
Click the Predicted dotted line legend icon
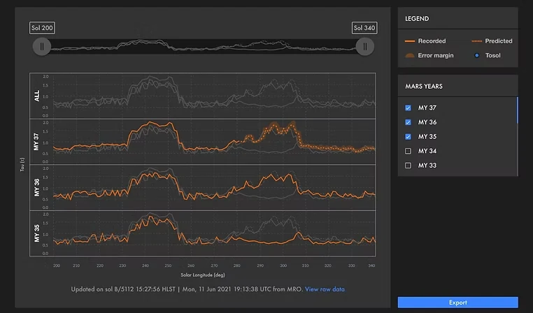tap(477, 41)
